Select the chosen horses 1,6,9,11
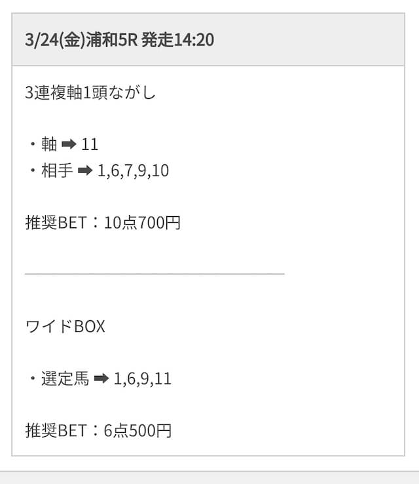419x484 pixels. (x=143, y=379)
